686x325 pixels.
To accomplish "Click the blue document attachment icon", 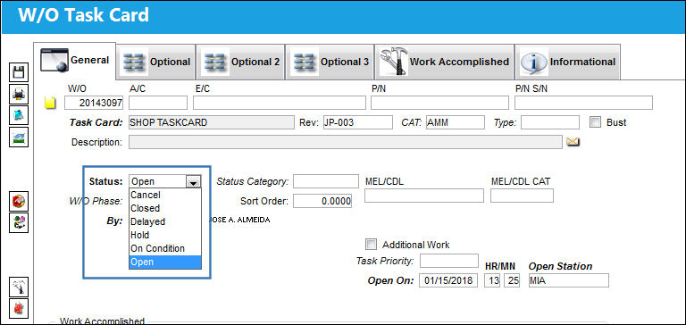I will 19,115.
